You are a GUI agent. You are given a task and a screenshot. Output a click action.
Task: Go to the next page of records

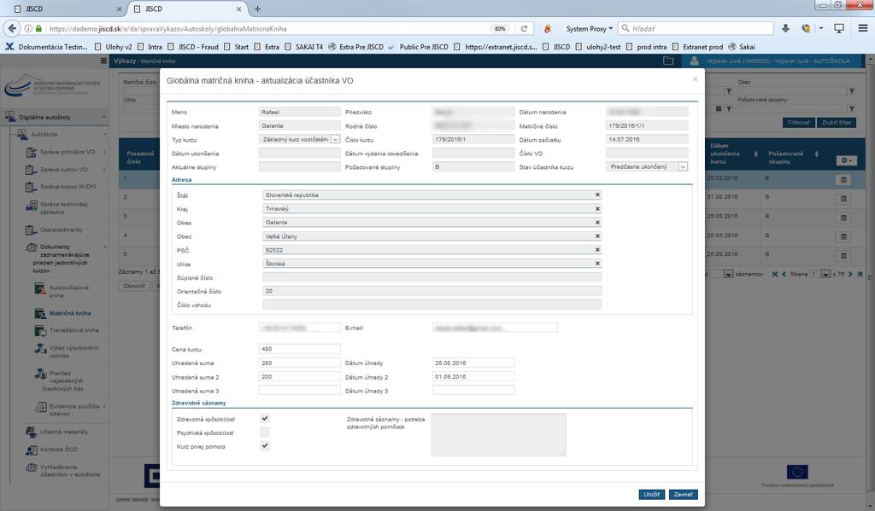coord(850,274)
